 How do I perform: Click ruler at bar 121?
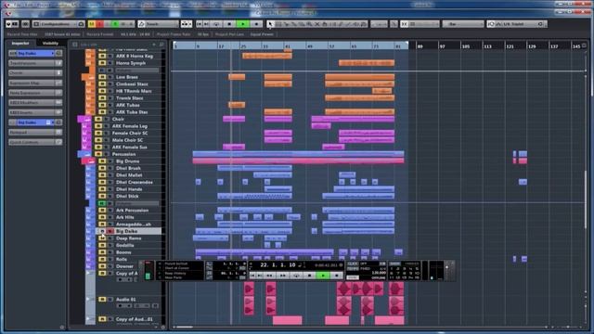click(x=510, y=46)
